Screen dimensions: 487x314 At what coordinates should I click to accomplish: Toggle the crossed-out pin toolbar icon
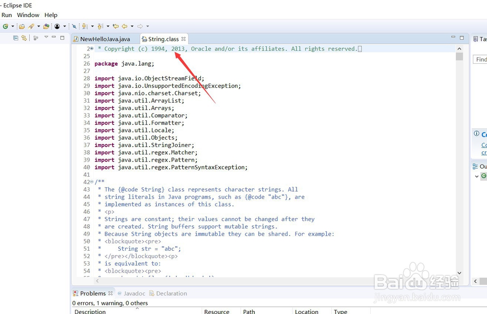click(x=74, y=26)
